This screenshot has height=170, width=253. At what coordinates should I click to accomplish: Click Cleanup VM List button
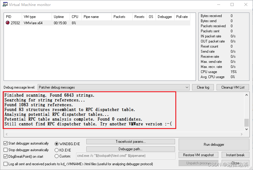[233, 87]
